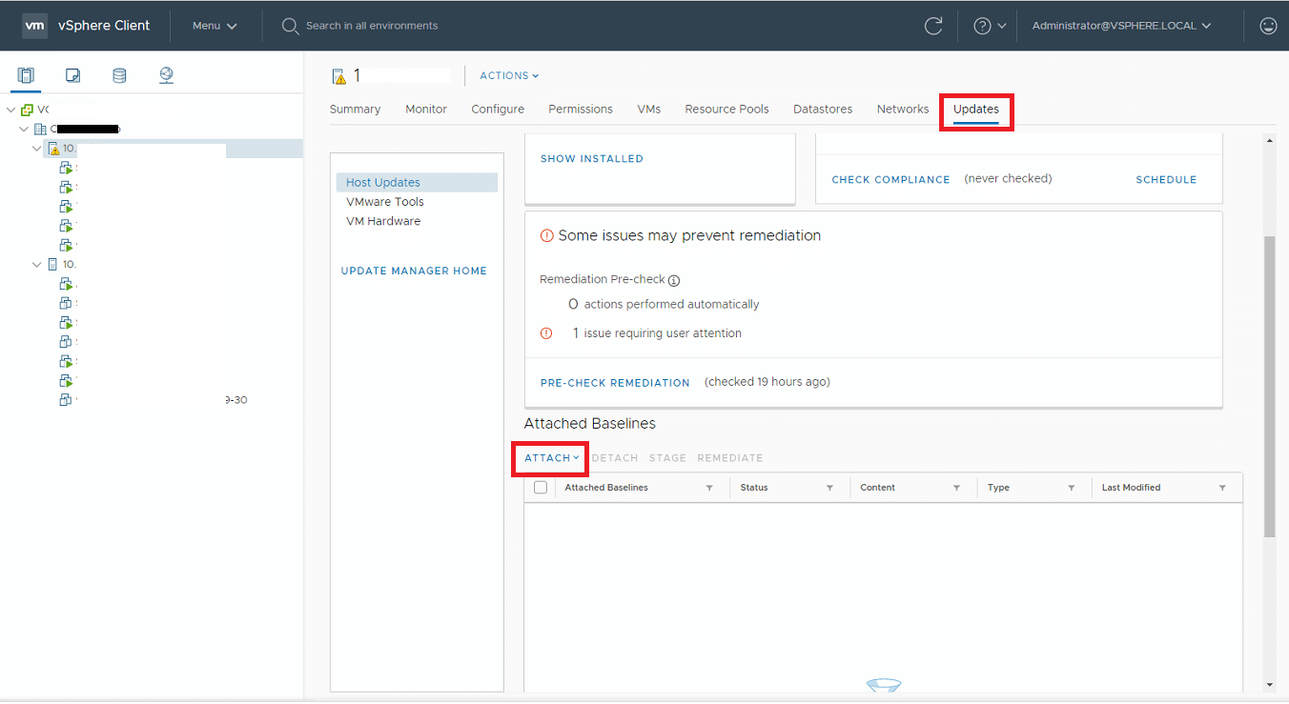Click PRE-CHECK REMEDIATION
The height and width of the screenshot is (704, 1289).
click(615, 383)
